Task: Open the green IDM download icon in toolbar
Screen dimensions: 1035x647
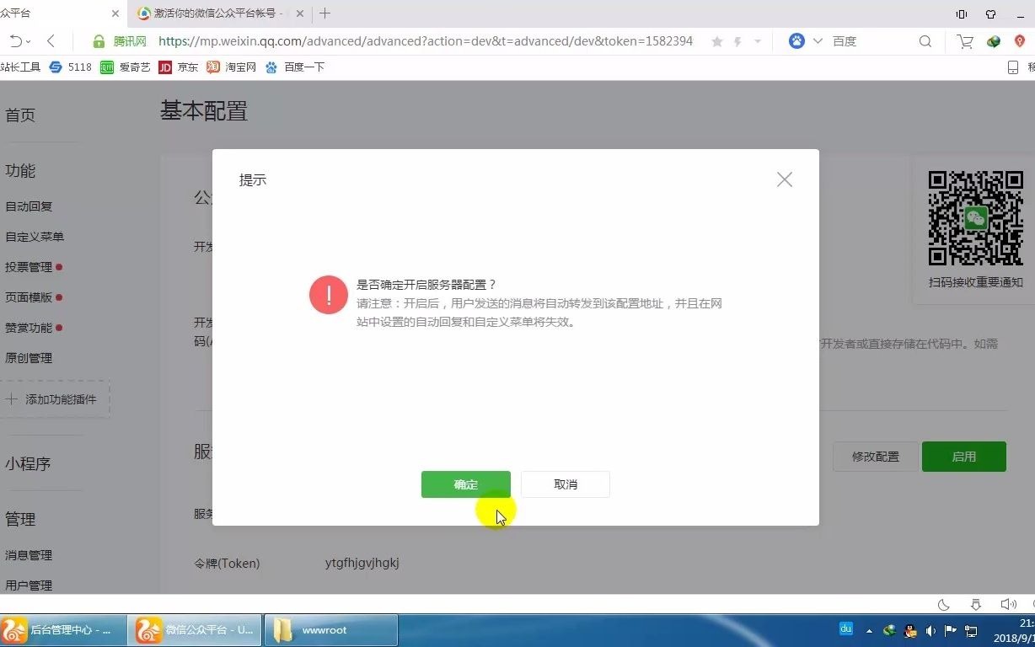Action: (x=993, y=40)
